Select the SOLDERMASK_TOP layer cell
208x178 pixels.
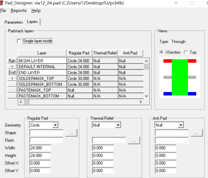[42, 78]
